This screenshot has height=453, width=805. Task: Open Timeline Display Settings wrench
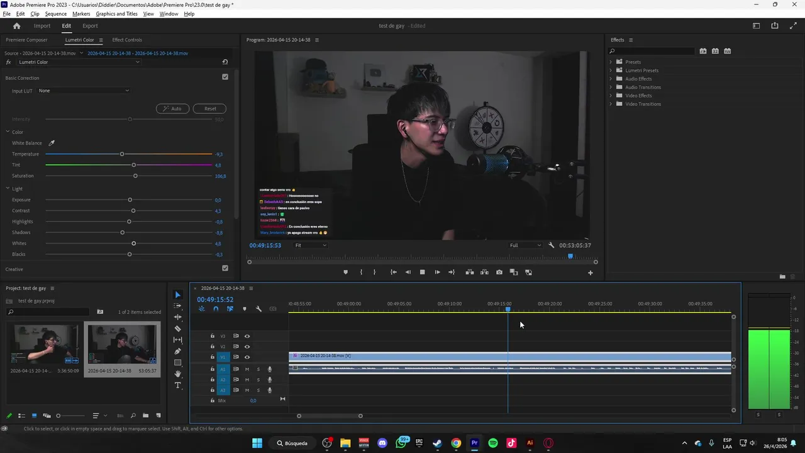pos(258,309)
